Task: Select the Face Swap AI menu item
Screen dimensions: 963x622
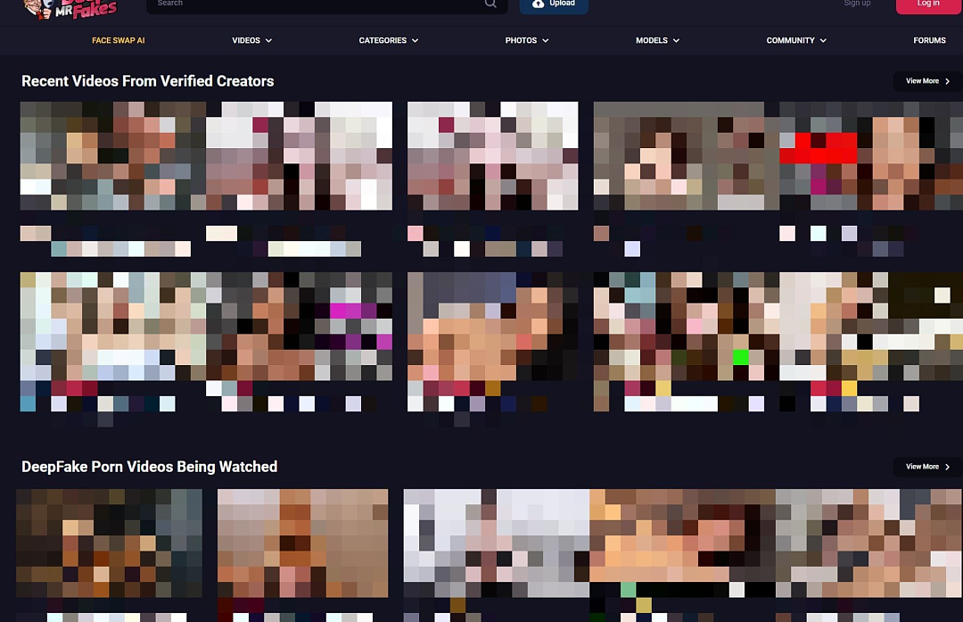Action: [x=119, y=40]
